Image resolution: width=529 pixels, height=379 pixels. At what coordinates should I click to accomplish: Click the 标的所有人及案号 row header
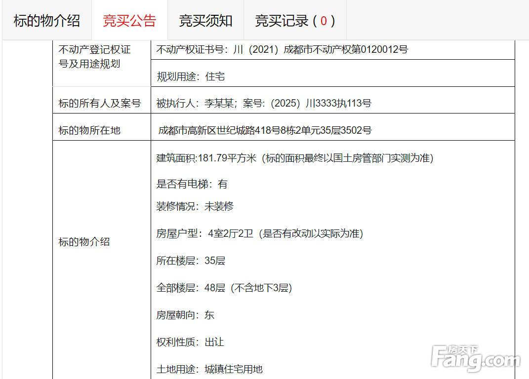(100, 104)
